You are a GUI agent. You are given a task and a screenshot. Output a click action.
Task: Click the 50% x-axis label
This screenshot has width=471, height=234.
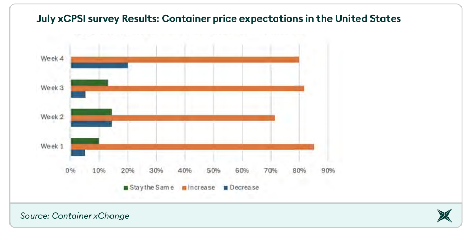[213, 170]
